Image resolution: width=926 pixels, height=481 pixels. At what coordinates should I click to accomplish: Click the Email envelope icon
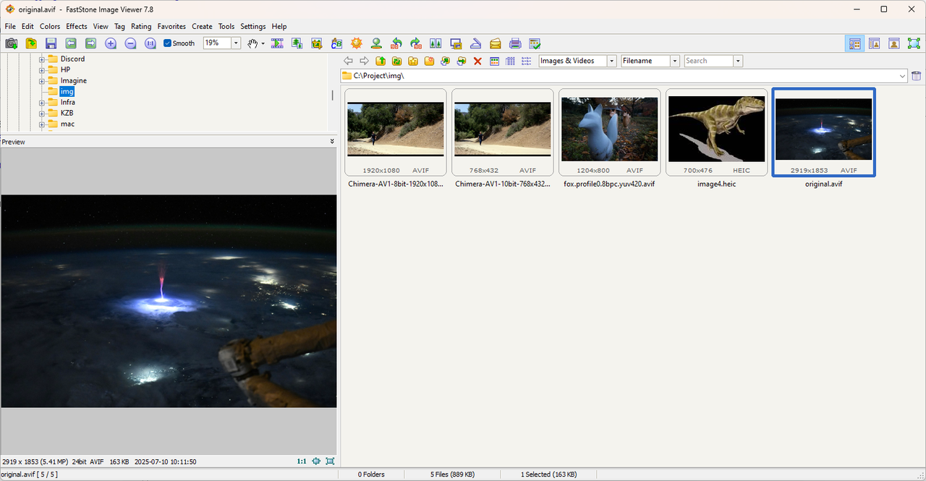(496, 43)
